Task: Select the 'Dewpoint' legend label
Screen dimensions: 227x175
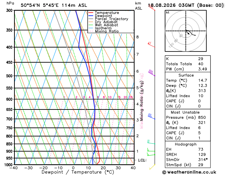Action: click(x=103, y=16)
